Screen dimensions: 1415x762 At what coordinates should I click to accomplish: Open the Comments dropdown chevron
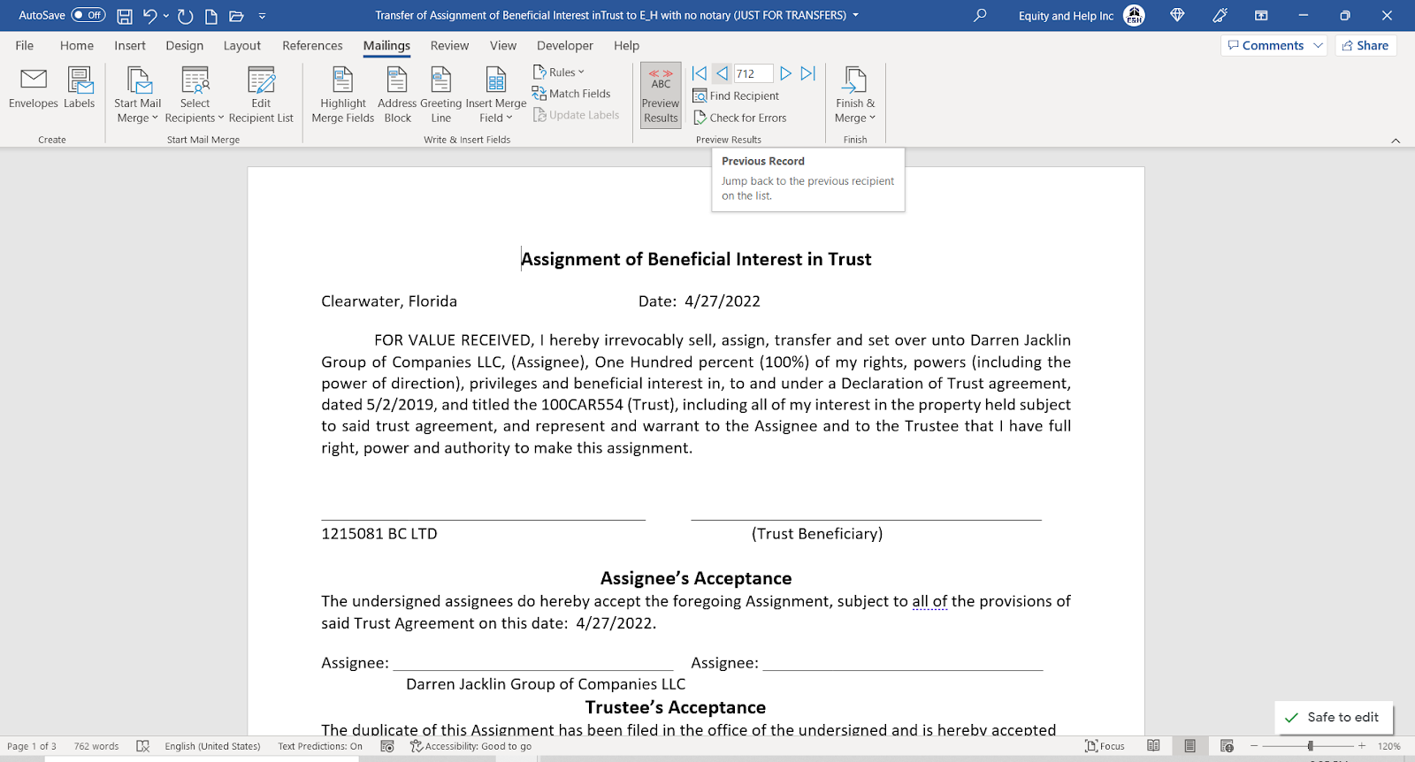coord(1318,45)
